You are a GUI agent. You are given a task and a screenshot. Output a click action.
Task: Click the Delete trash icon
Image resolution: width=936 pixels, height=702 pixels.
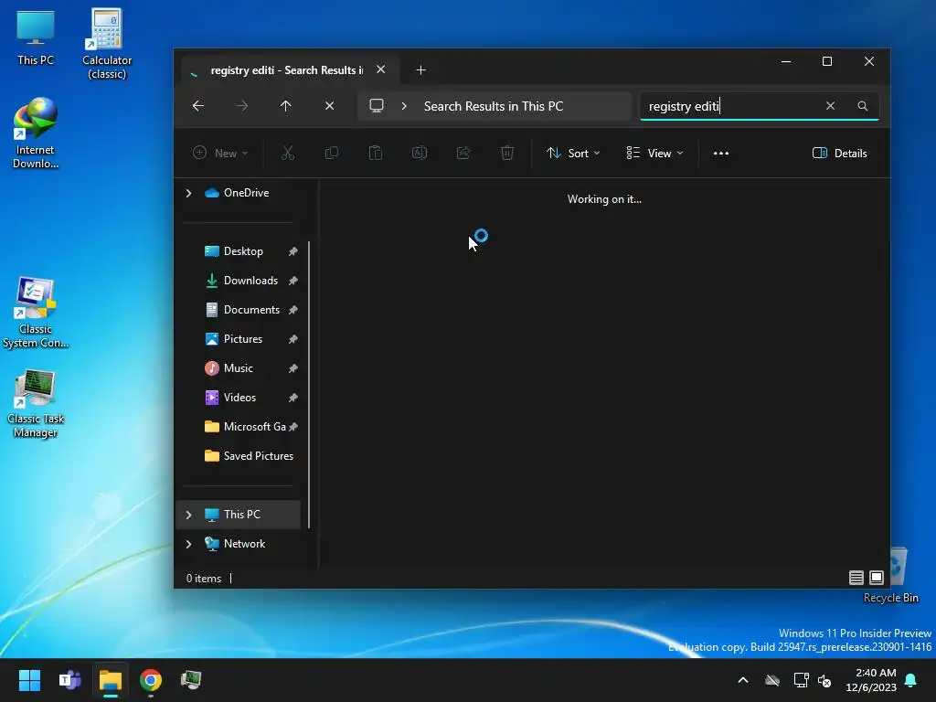point(507,154)
